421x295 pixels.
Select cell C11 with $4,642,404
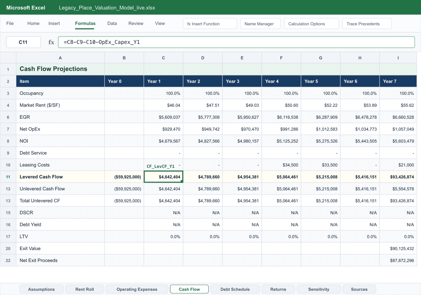(x=163, y=177)
